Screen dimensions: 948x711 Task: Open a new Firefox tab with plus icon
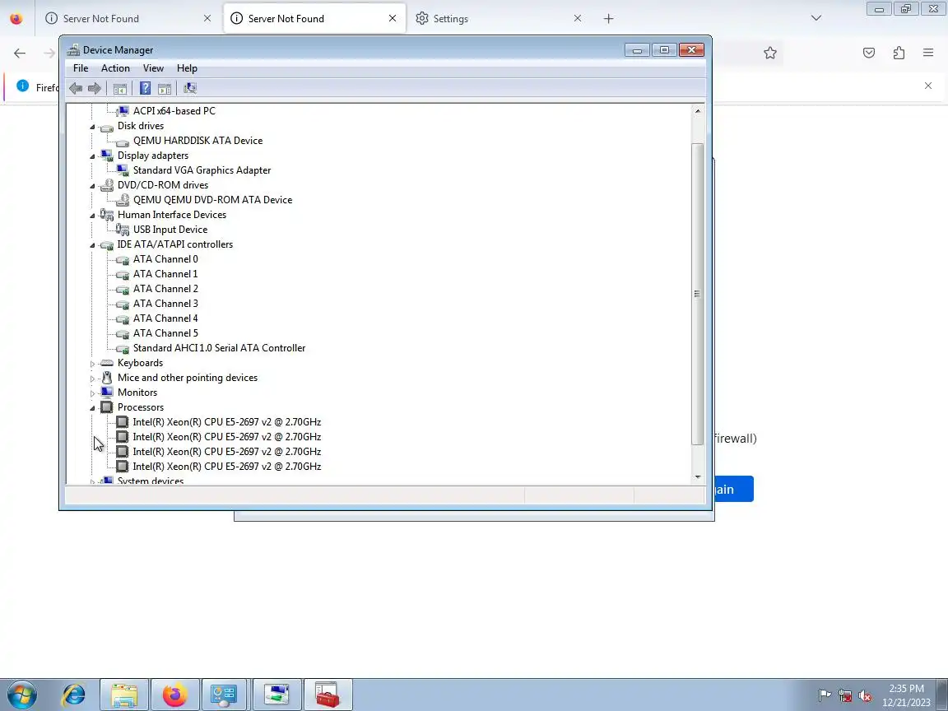(608, 19)
